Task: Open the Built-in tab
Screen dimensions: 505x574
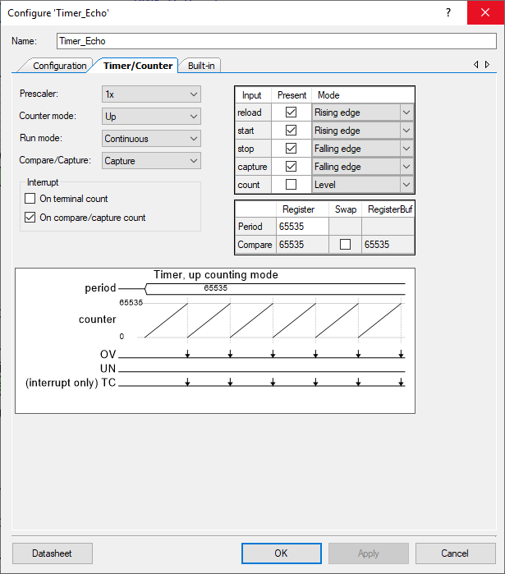Action: tap(201, 66)
